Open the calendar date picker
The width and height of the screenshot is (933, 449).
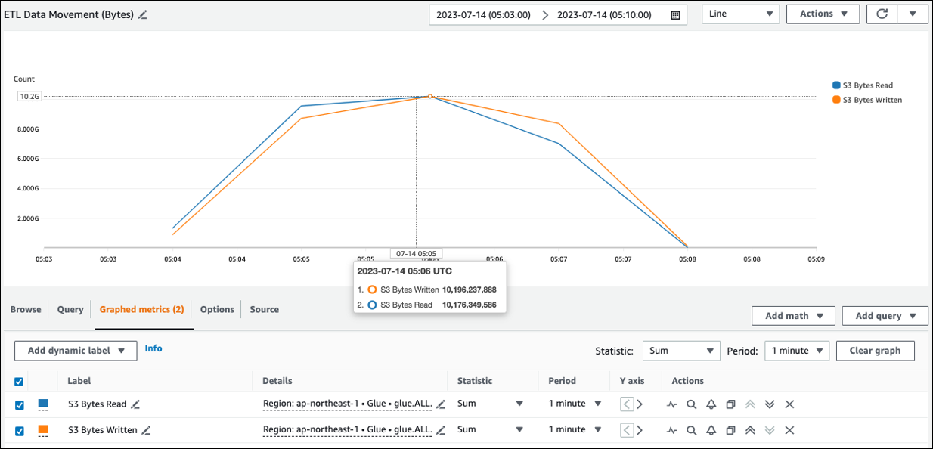click(675, 14)
